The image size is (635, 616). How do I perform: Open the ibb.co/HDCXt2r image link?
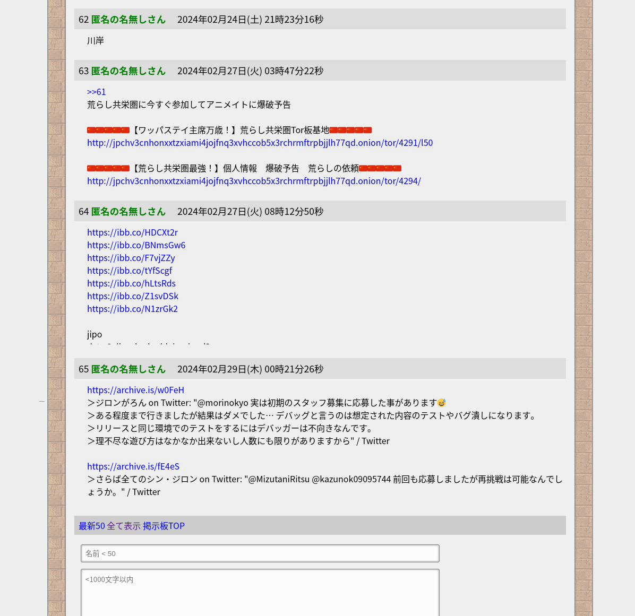132,232
